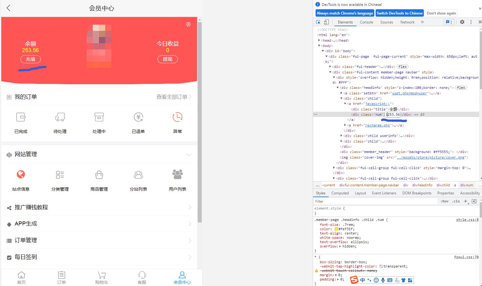
Task: Open the settings gear on the red banner
Action: [x=188, y=24]
